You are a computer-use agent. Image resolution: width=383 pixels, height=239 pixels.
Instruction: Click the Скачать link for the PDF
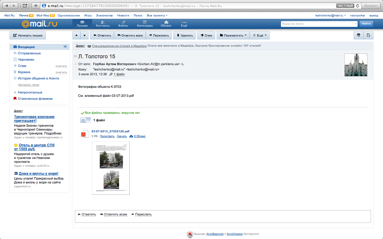point(122,136)
